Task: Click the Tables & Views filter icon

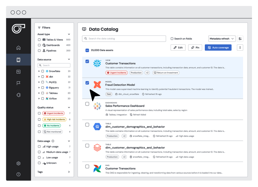Action: pyautogui.click(x=44, y=40)
